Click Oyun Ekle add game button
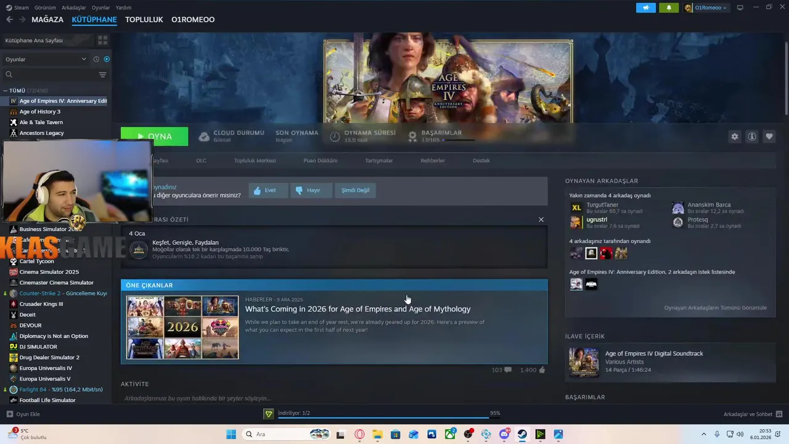 [x=23, y=414]
